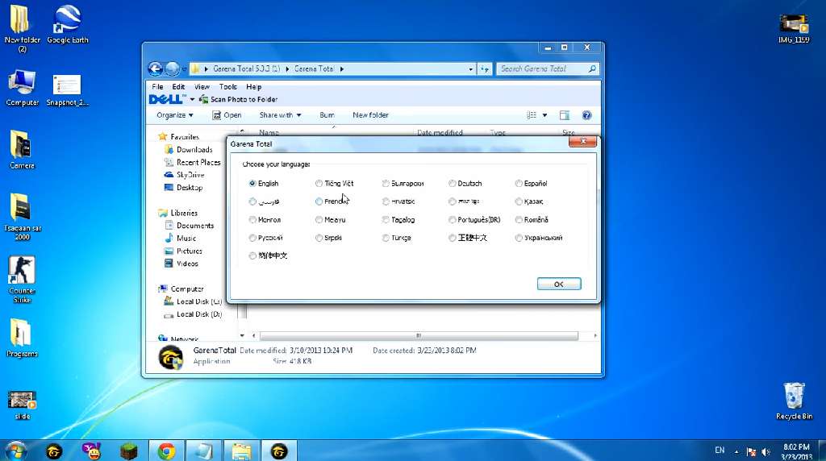826x461 pixels.
Task: Click the Explorer help question mark icon
Action: click(x=586, y=115)
